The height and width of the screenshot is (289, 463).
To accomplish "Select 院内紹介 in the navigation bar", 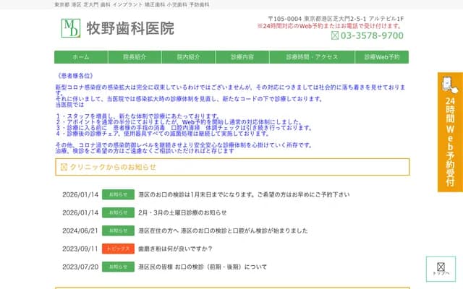I will point(188,57).
